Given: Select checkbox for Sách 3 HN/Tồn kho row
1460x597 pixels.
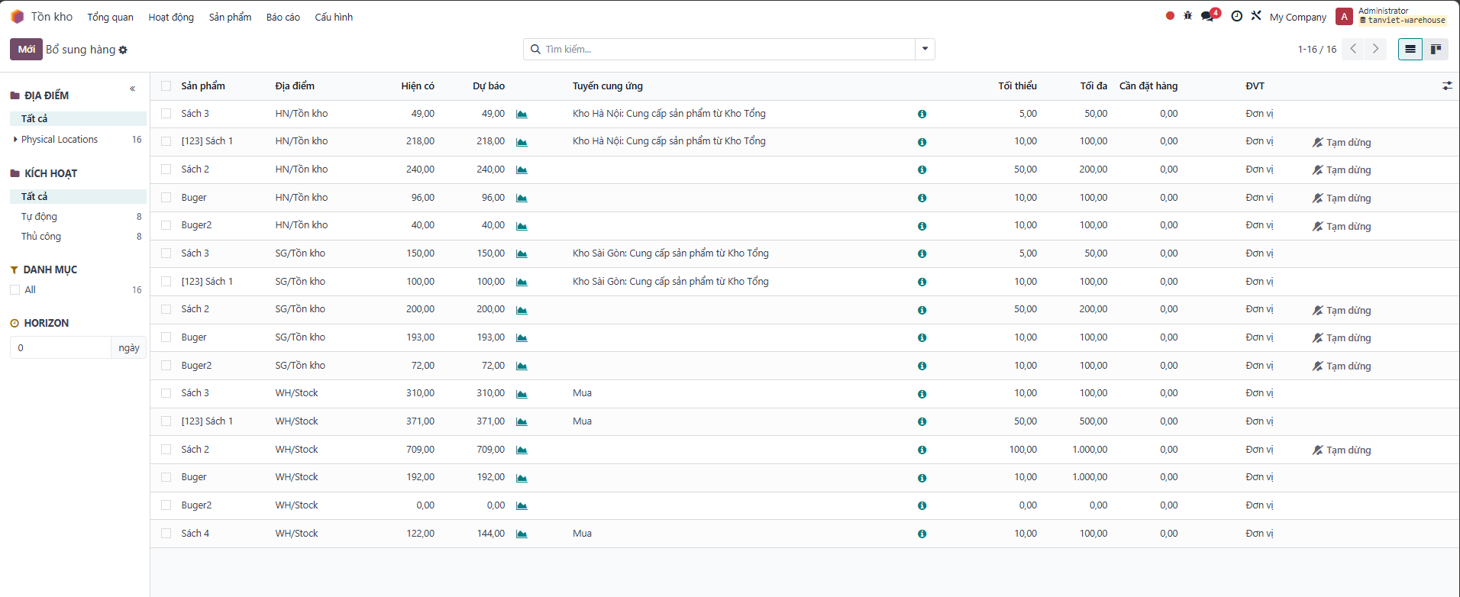Looking at the screenshot, I should 166,114.
